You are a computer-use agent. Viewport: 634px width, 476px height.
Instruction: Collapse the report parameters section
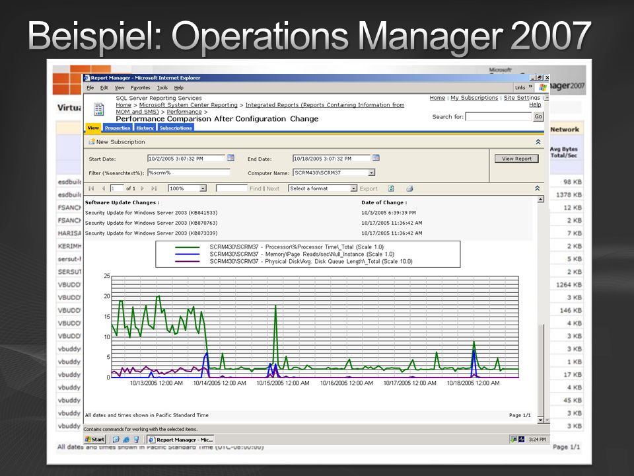pyautogui.click(x=538, y=141)
